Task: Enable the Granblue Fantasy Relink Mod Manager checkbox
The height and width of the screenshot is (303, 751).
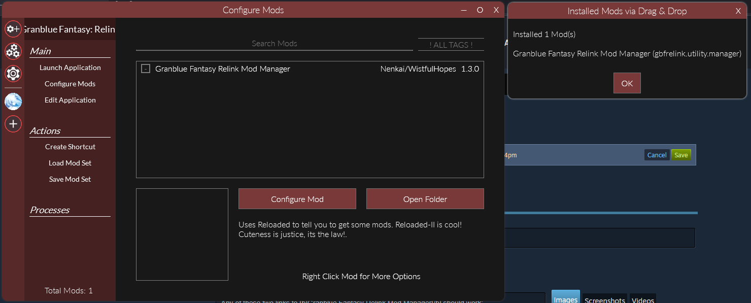Action: 146,69
